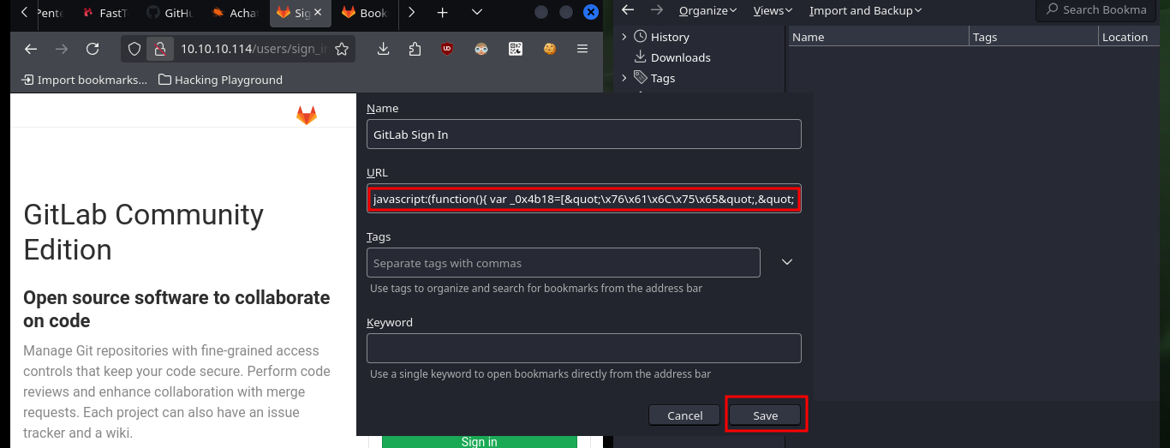Open the Firefox downloads panel
1170x448 pixels.
(x=384, y=49)
